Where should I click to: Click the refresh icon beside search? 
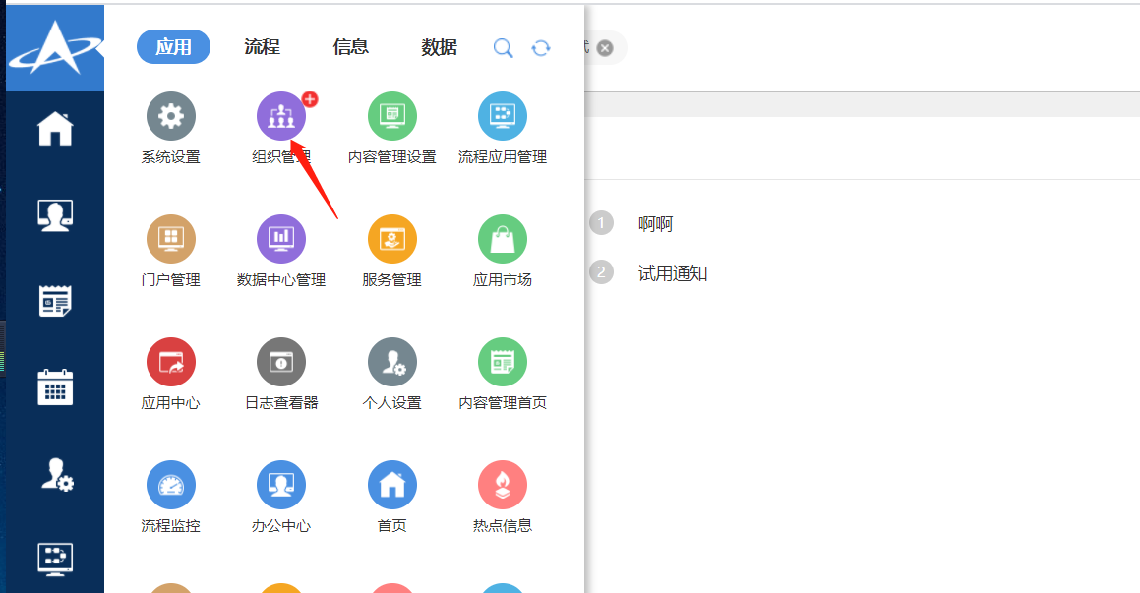[x=541, y=48]
